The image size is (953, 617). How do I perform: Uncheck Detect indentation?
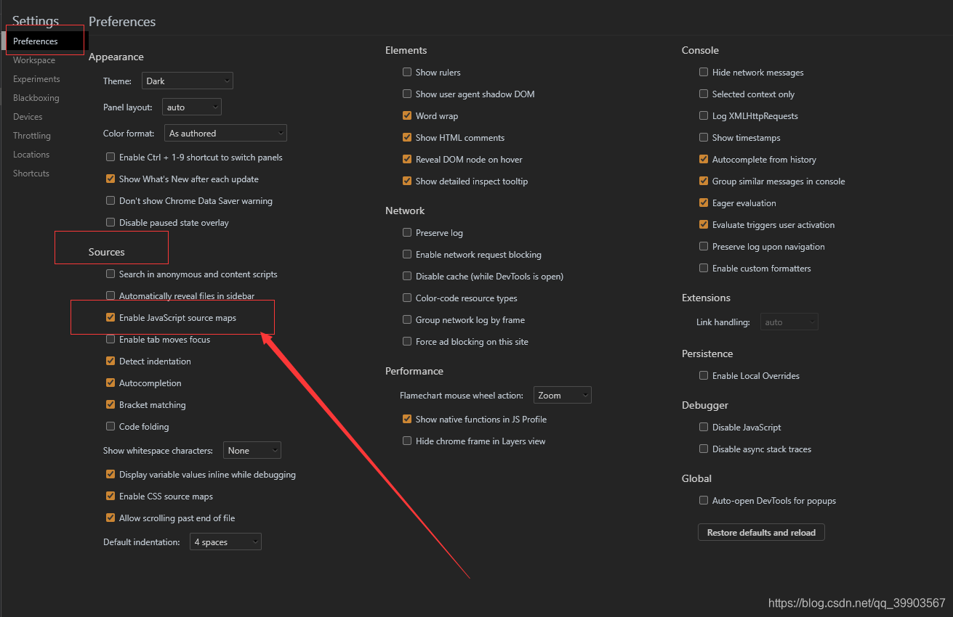(110, 361)
